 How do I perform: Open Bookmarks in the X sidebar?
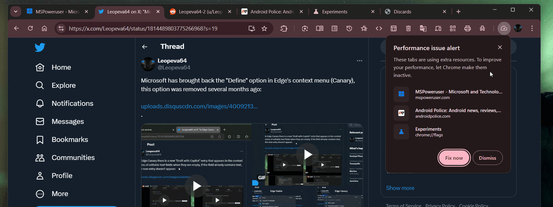pos(70,140)
